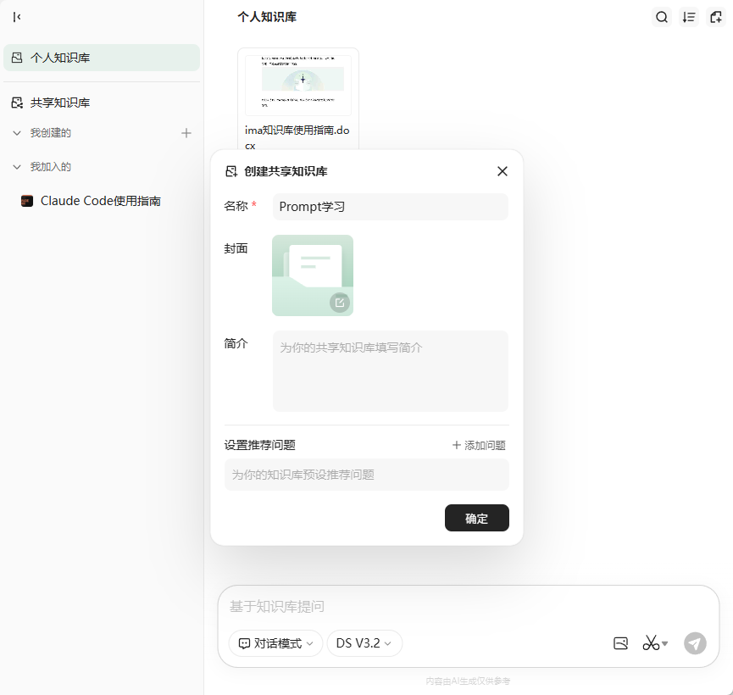Viewport: 733px width, 695px height.
Task: Click the add content icon top right
Action: (x=715, y=17)
